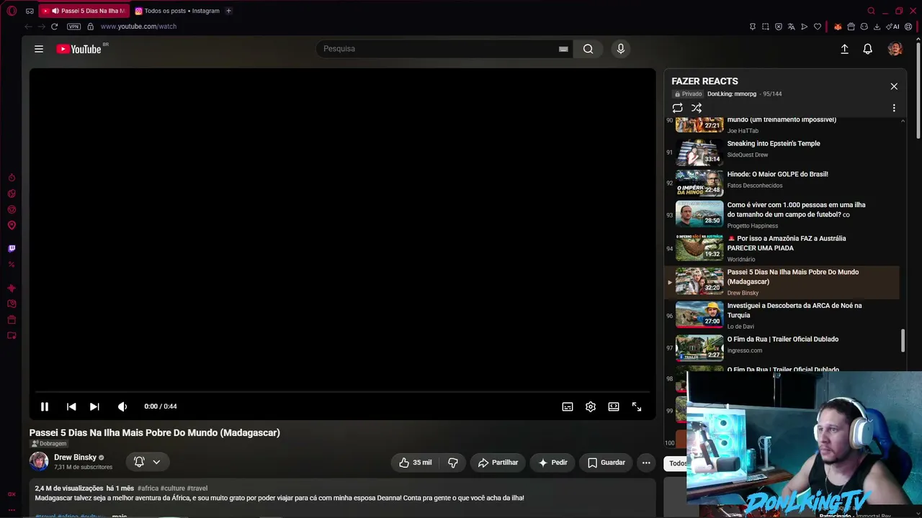Play Investiguei a Descoberta da ARCA de Noé
The image size is (922, 518).
click(783, 315)
